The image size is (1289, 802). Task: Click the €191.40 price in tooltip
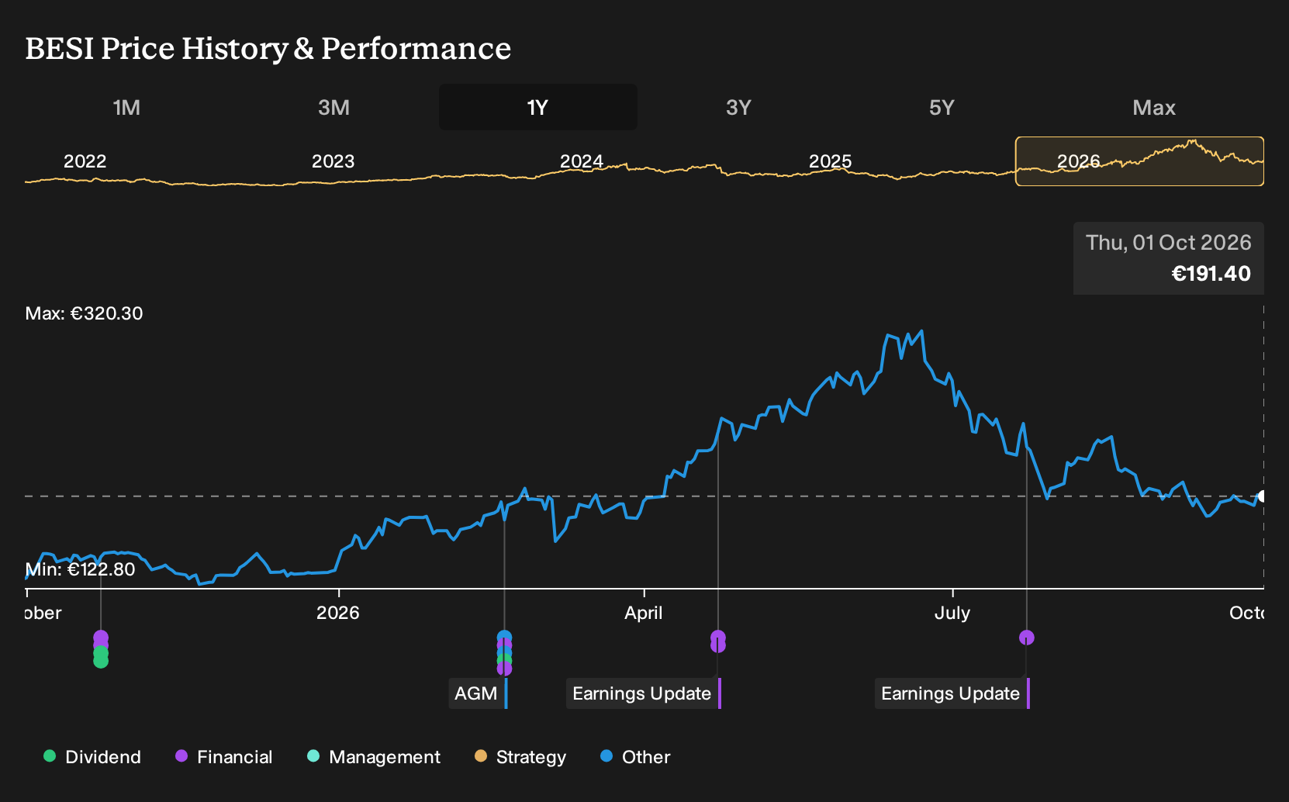click(1211, 274)
